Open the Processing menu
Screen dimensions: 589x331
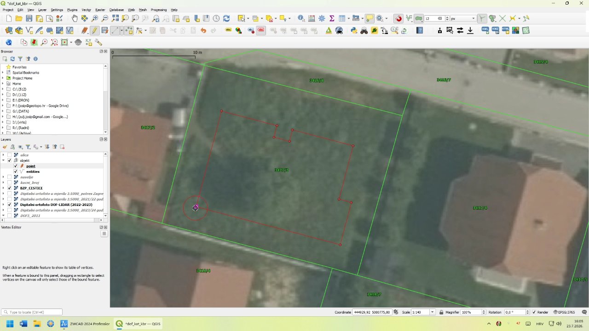point(159,10)
